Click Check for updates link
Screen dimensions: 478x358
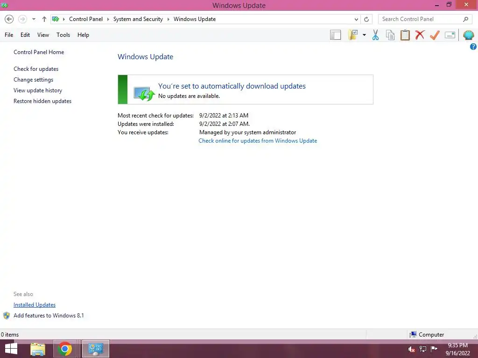pos(36,69)
